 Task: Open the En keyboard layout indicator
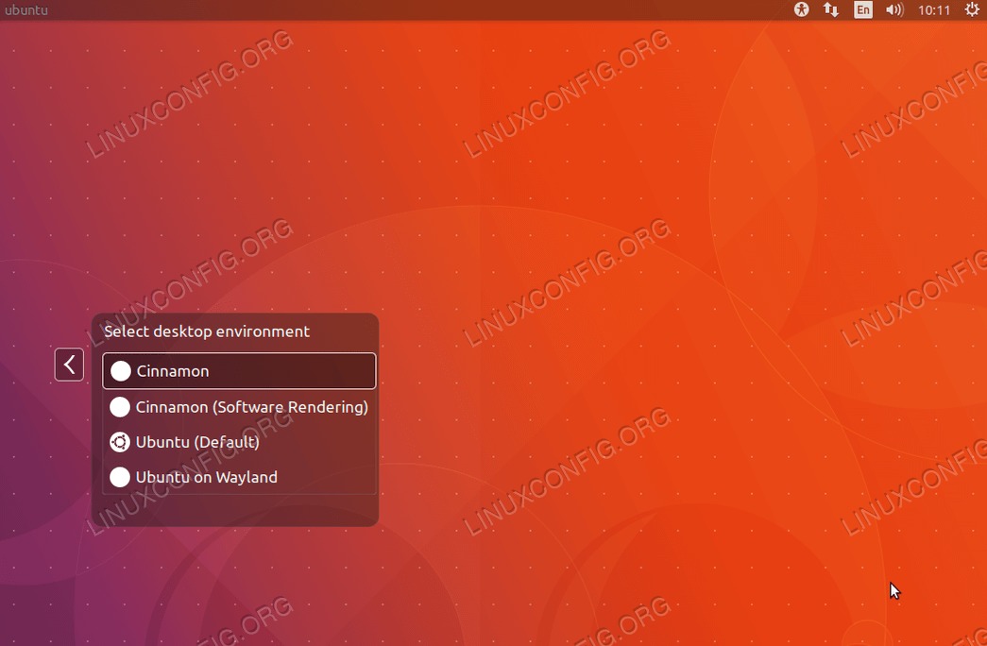pyautogui.click(x=863, y=9)
